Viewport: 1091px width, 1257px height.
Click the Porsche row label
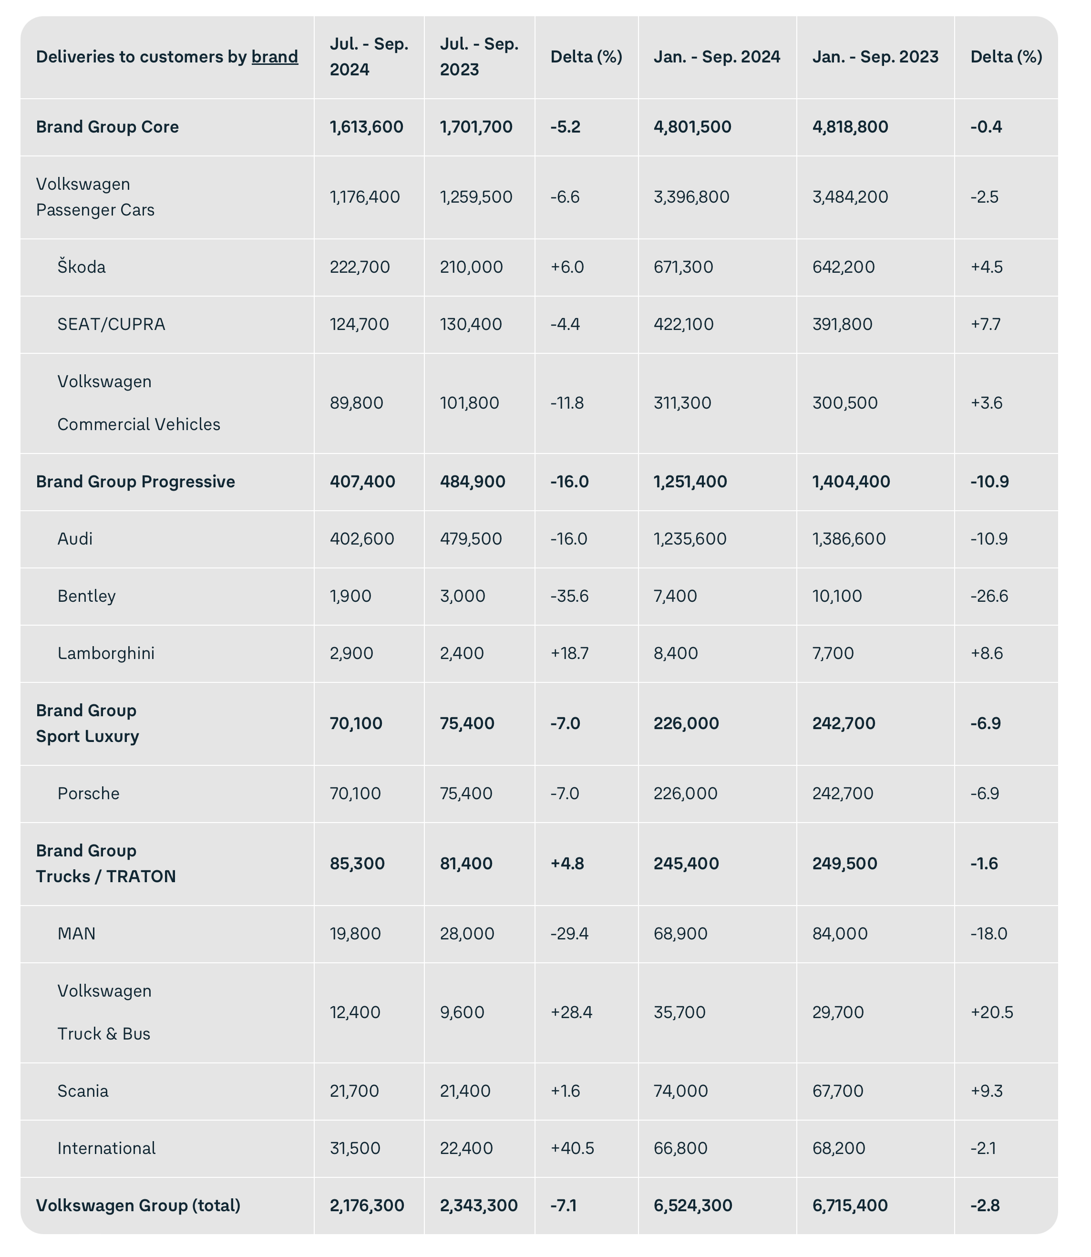coord(88,793)
